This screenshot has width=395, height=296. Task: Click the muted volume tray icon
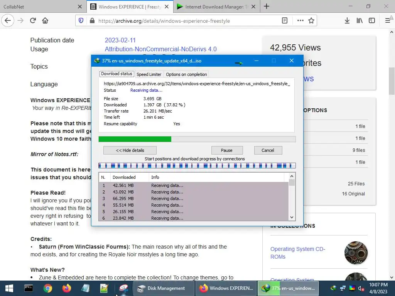coord(361,288)
